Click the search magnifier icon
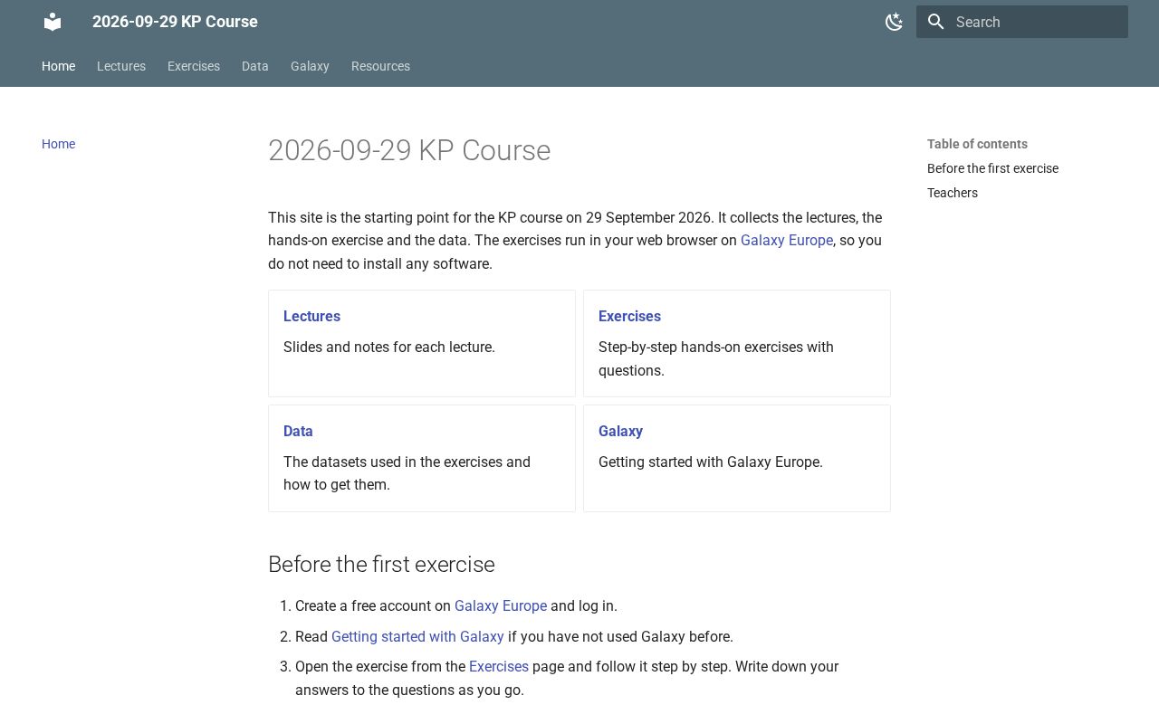 936,22
